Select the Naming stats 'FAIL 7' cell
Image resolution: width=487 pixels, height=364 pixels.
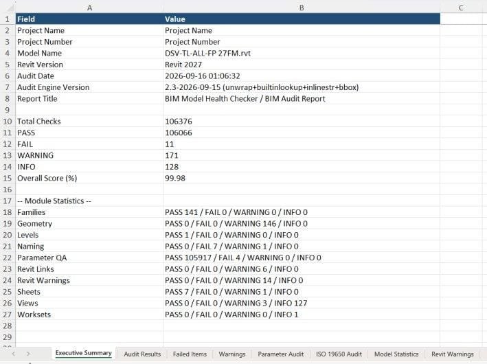(302, 247)
